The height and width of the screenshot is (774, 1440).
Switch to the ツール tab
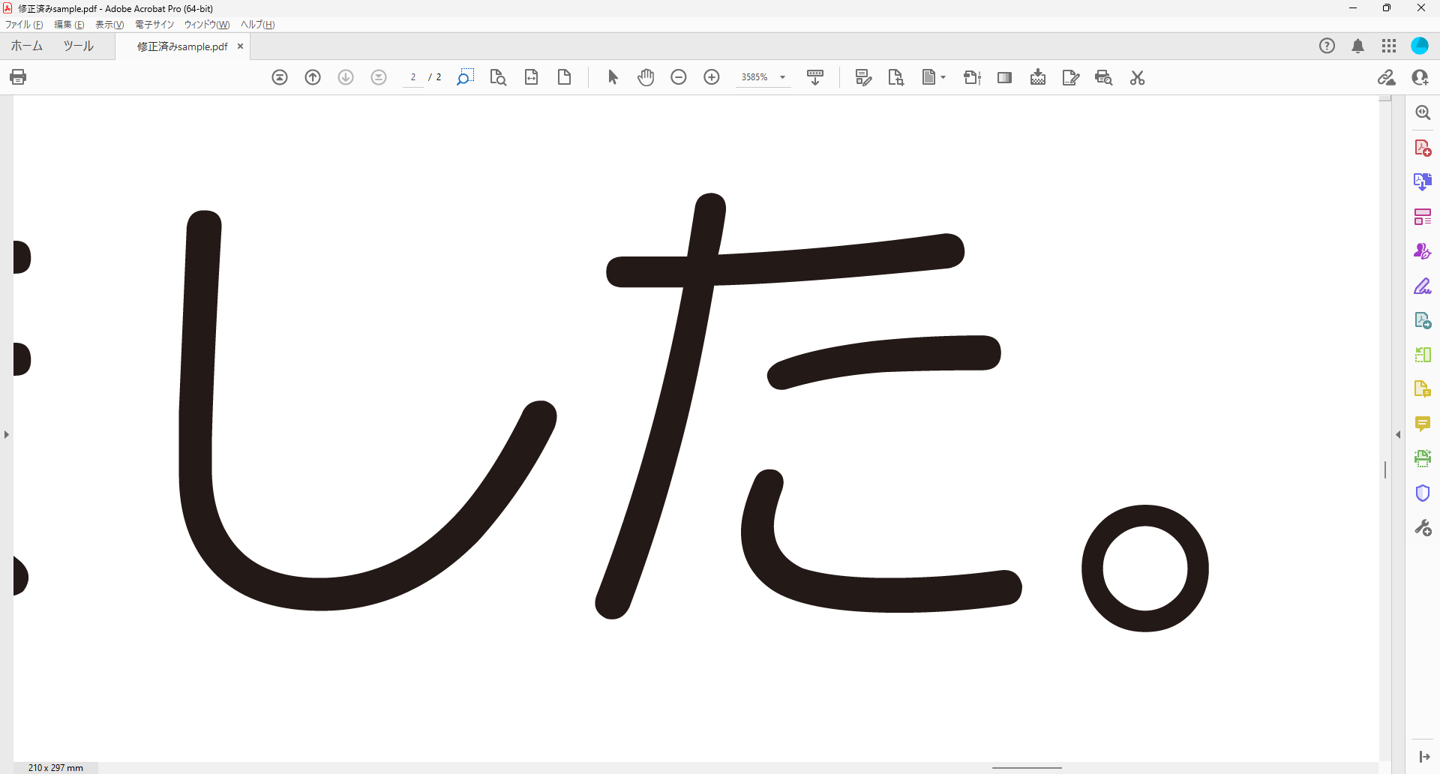78,46
